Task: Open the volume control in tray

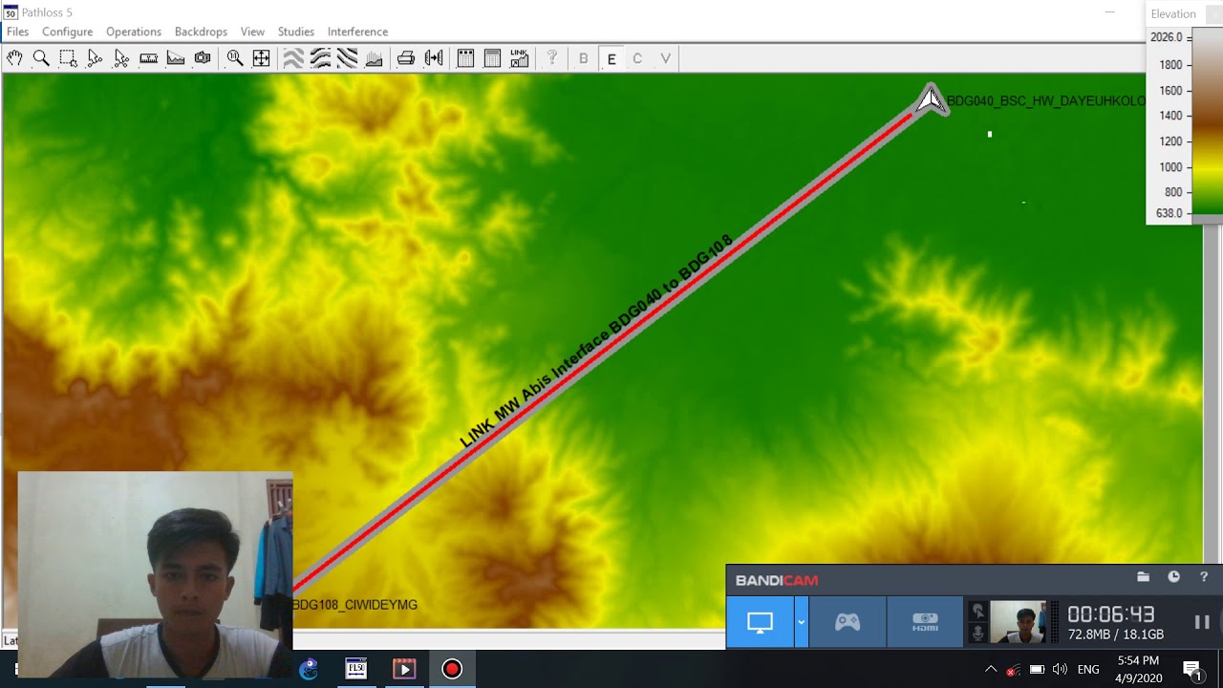Action: pos(1060,669)
